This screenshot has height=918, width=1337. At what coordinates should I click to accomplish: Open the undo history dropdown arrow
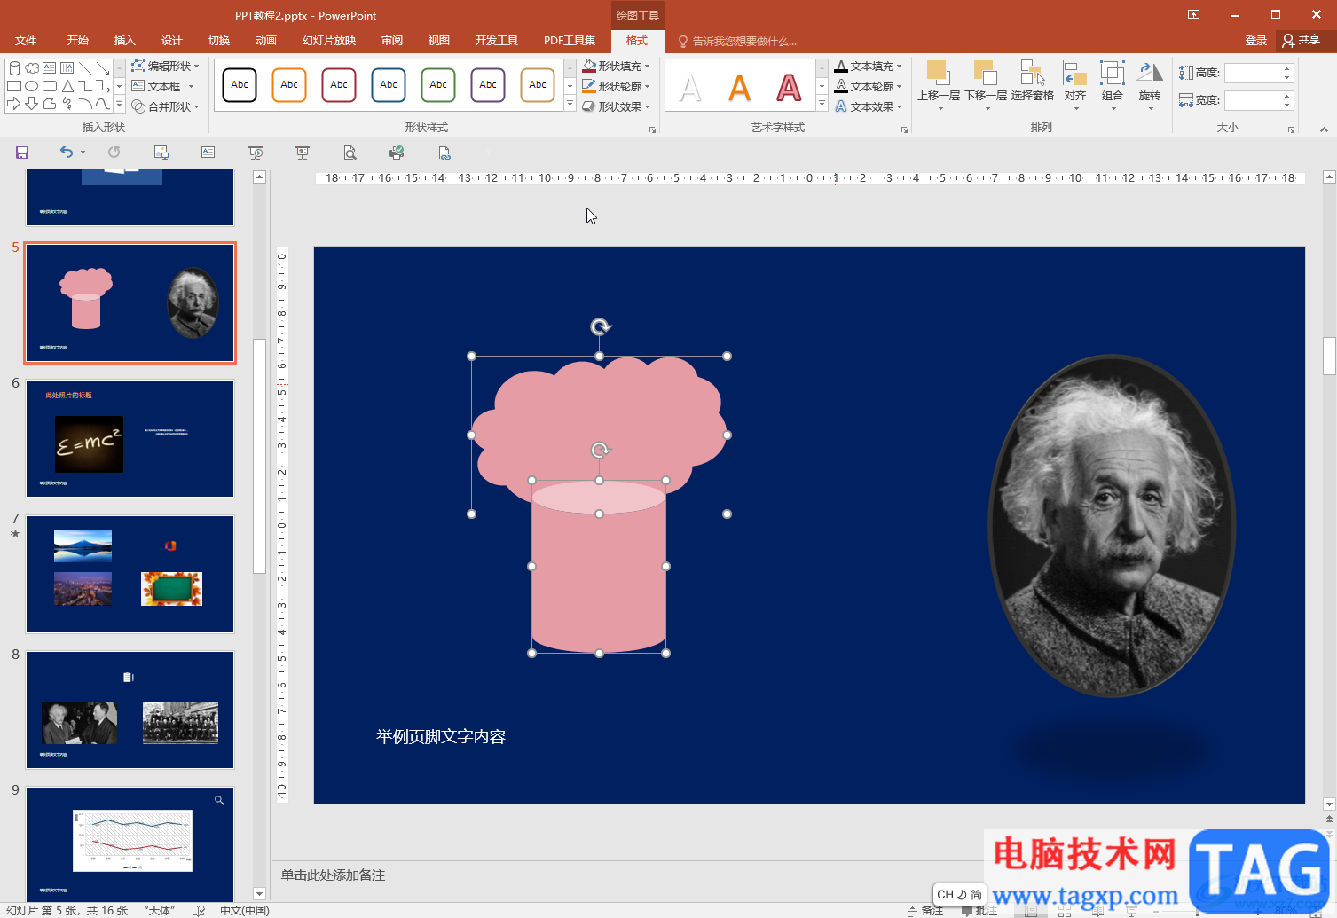click(83, 153)
